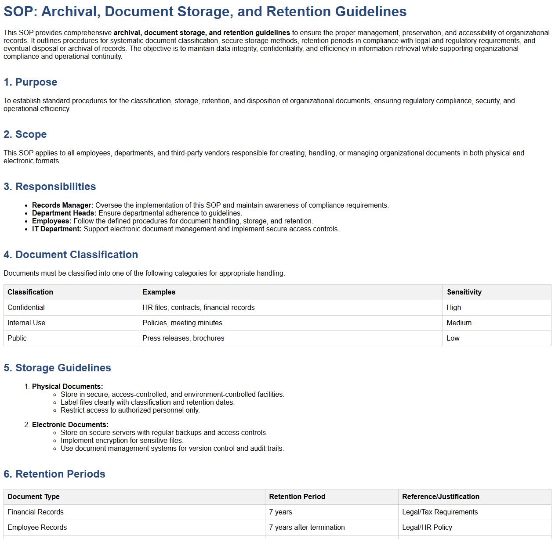
Task: Click the "Examples" table column header
Action: (x=159, y=292)
